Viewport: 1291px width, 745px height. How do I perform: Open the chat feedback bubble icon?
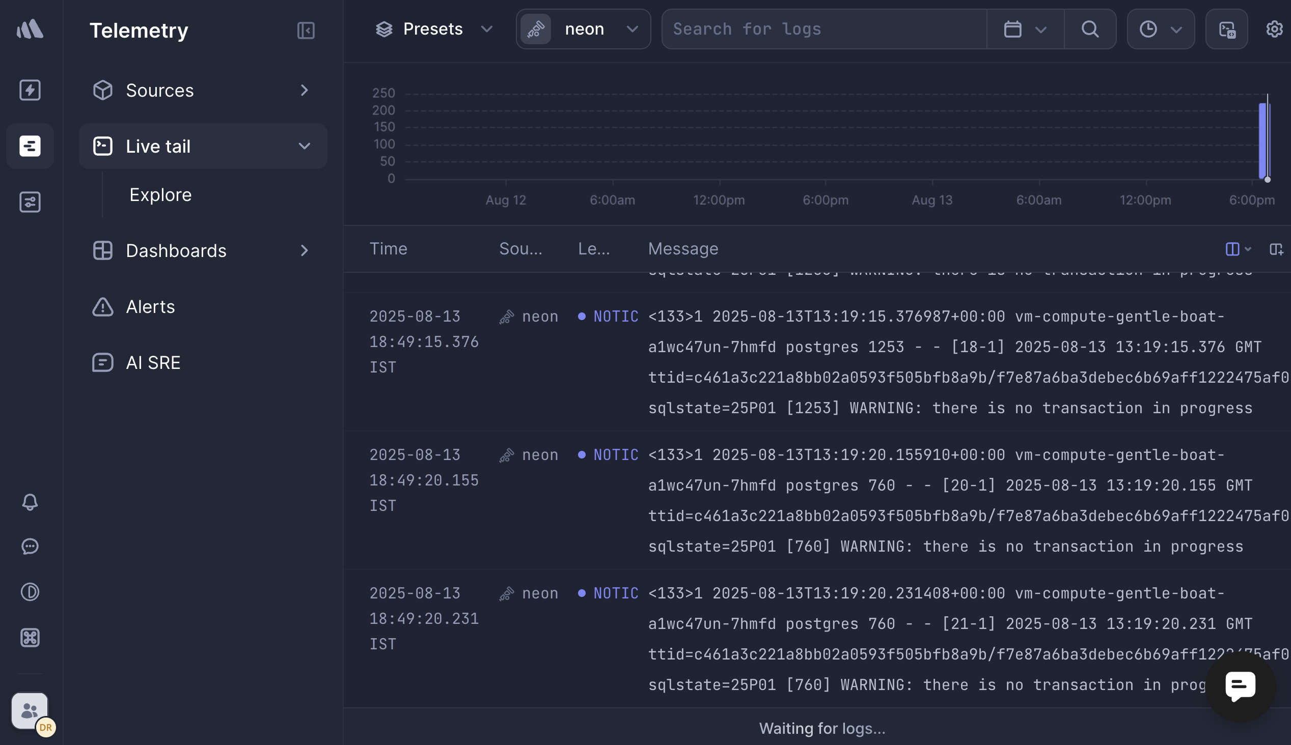(x=30, y=546)
